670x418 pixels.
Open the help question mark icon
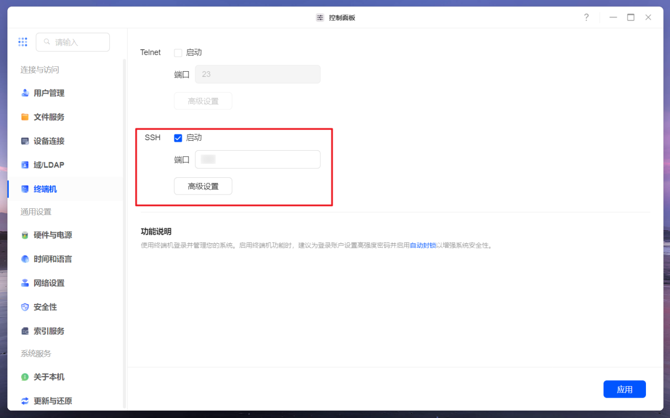point(586,17)
